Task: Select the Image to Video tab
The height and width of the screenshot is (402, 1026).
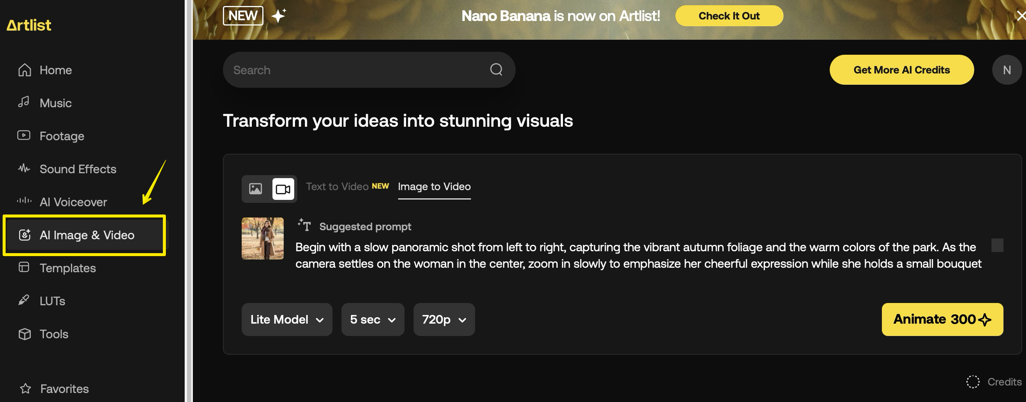Action: 434,187
